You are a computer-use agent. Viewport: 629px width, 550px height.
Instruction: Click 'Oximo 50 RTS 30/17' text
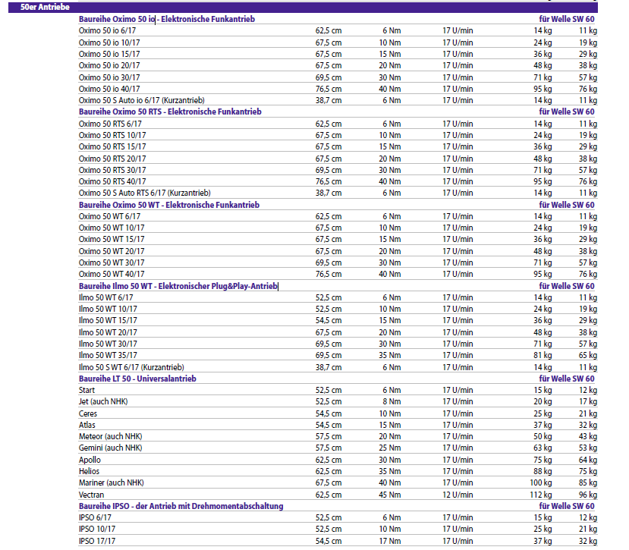click(x=112, y=170)
